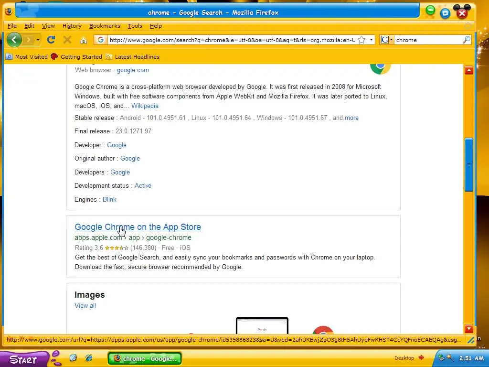Click the first quick launch taskbar icon

pos(73,357)
